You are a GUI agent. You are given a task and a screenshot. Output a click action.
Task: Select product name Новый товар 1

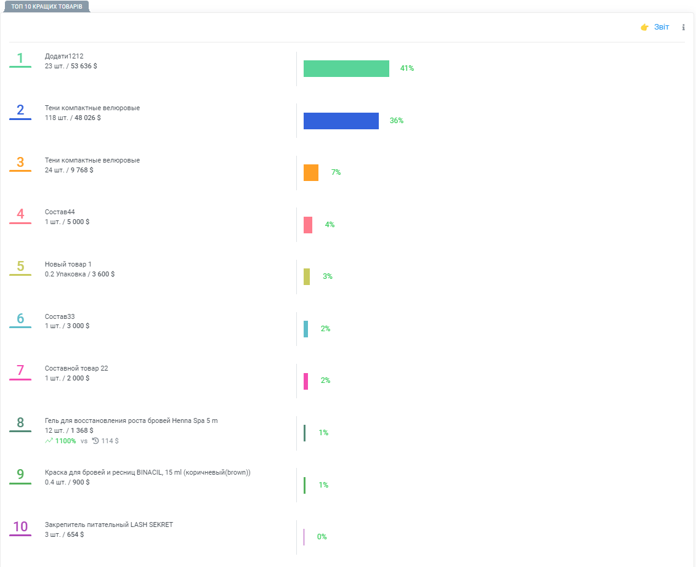click(68, 265)
